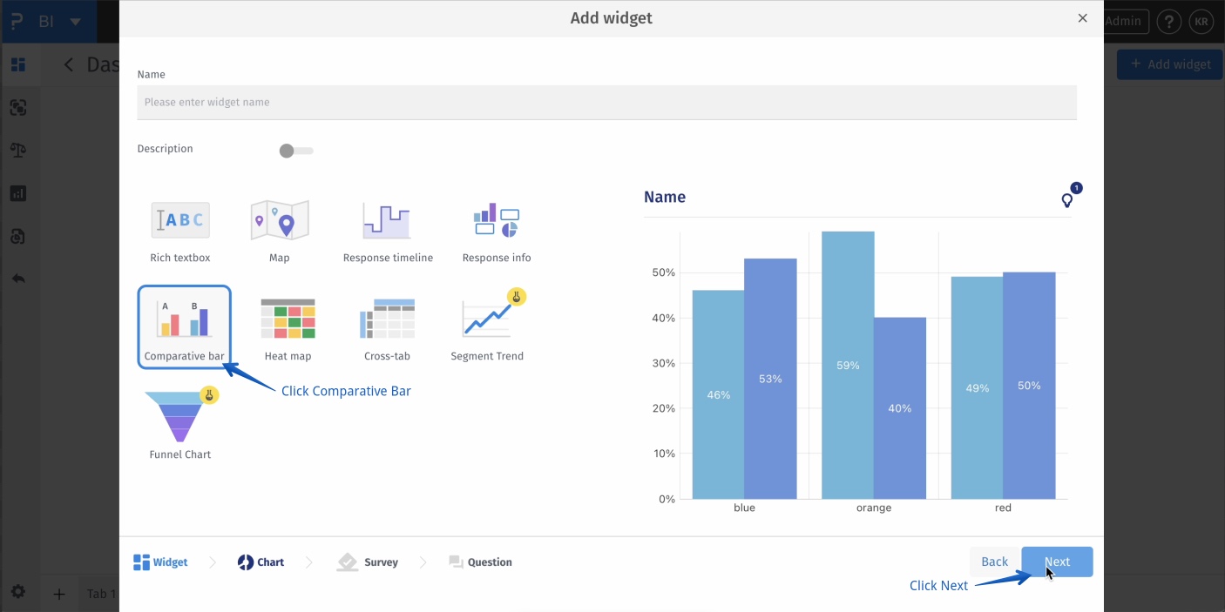This screenshot has width=1225, height=612.
Task: Switch to Tab 1 at the bottom
Action: [99, 594]
